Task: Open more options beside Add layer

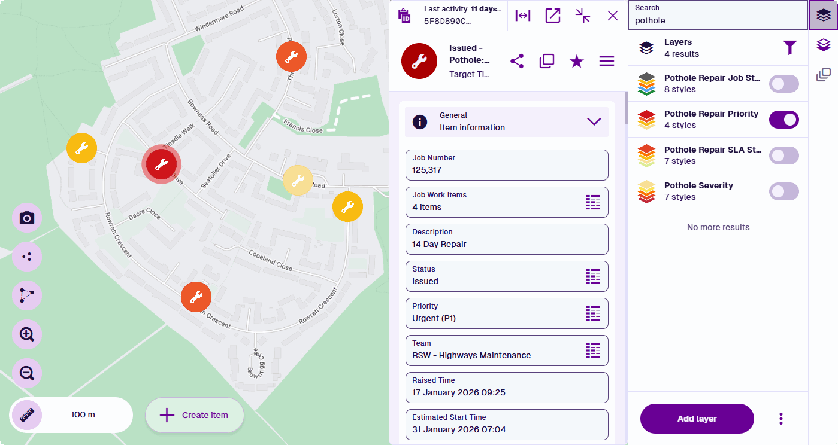Action: [x=781, y=419]
